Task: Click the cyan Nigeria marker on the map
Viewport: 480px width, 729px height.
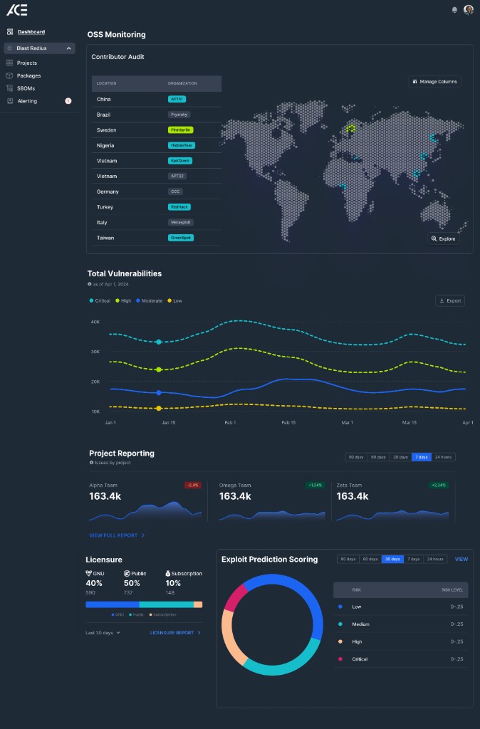Action: click(x=343, y=186)
